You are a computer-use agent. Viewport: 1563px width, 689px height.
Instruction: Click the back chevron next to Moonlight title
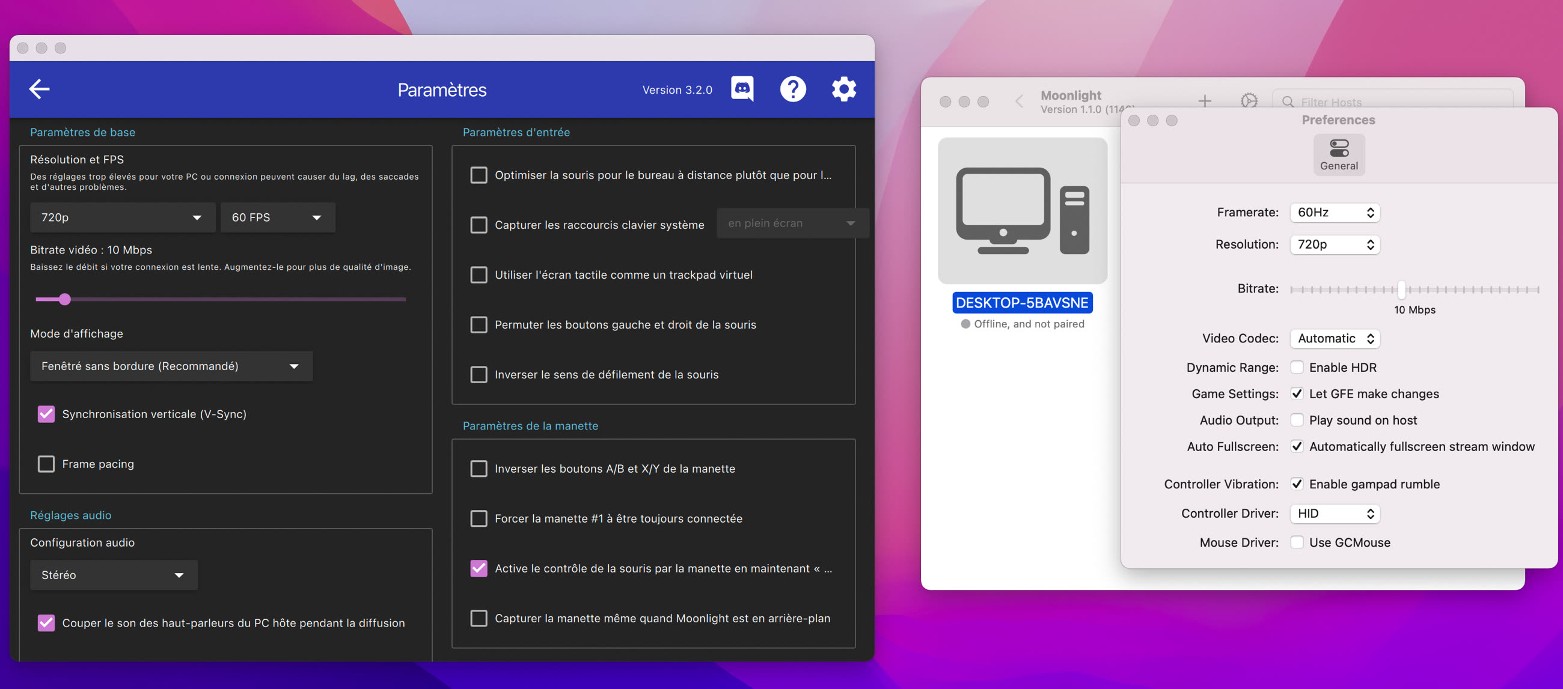pyautogui.click(x=1018, y=102)
